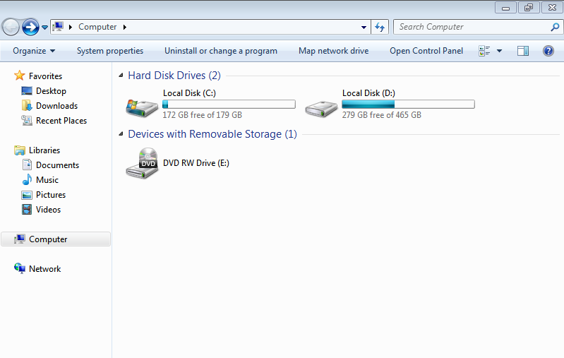Click the DVD RW Drive (E:) label
Viewport: 564px width, 358px height.
[196, 163]
